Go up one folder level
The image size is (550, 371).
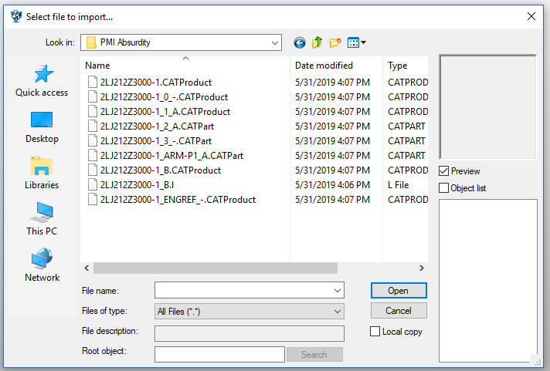(317, 42)
